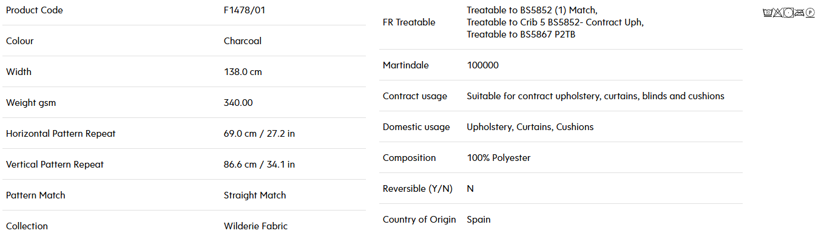824x242 pixels.
Task: Click the Charcoal colour value
Action: point(243,41)
